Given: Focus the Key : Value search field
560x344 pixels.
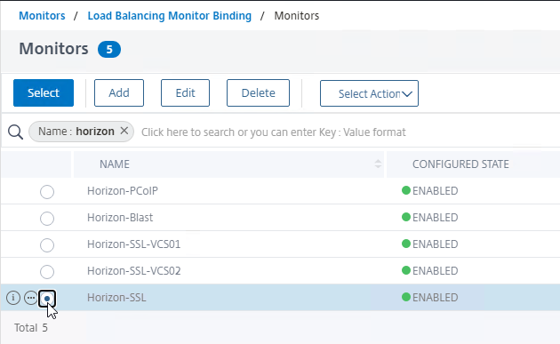Looking at the screenshot, I should [x=347, y=132].
